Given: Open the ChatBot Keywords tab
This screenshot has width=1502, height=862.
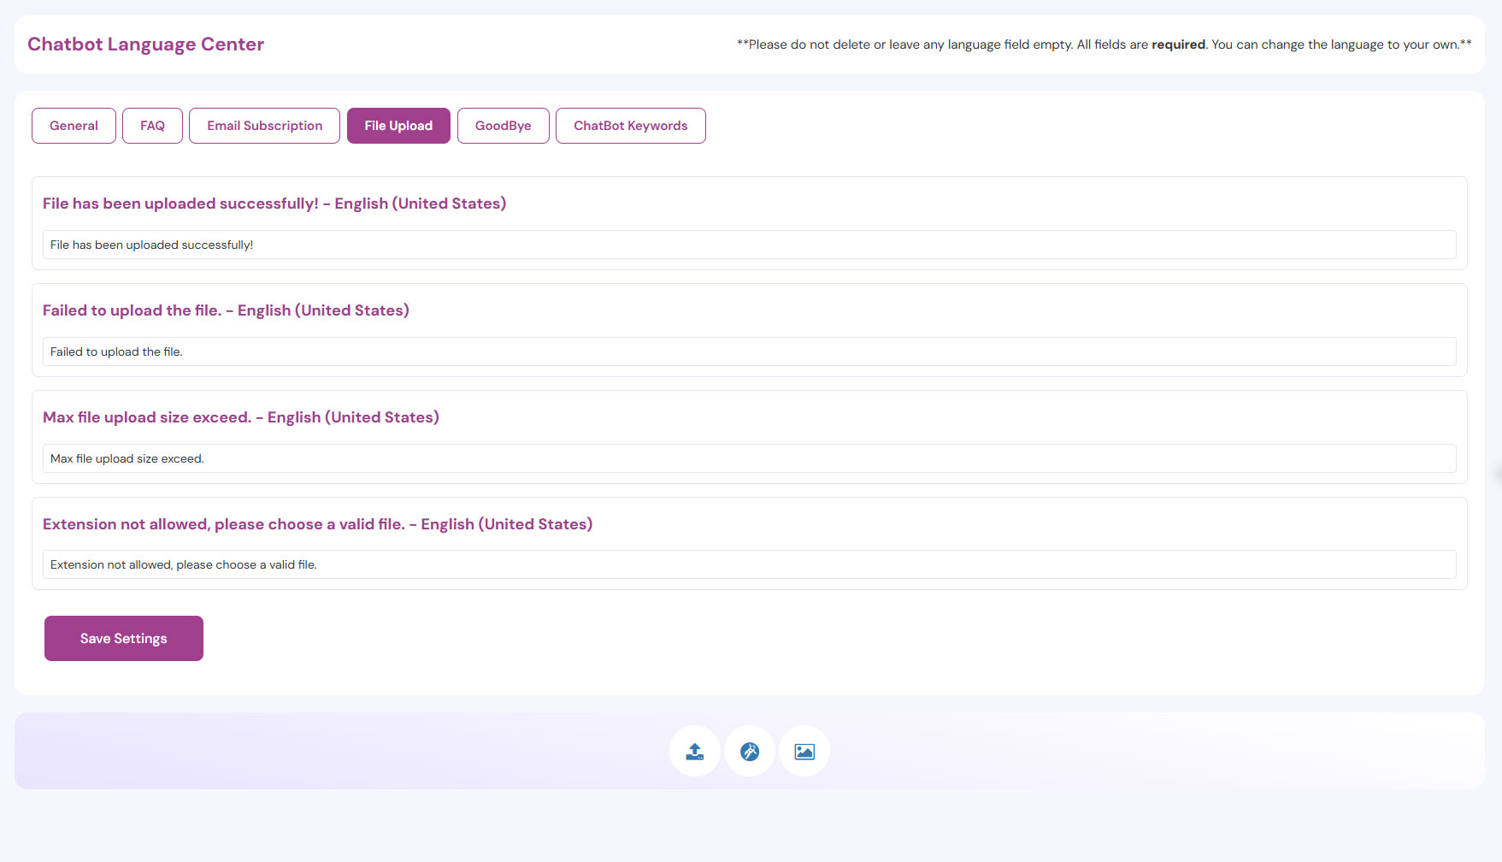Looking at the screenshot, I should [x=630, y=126].
